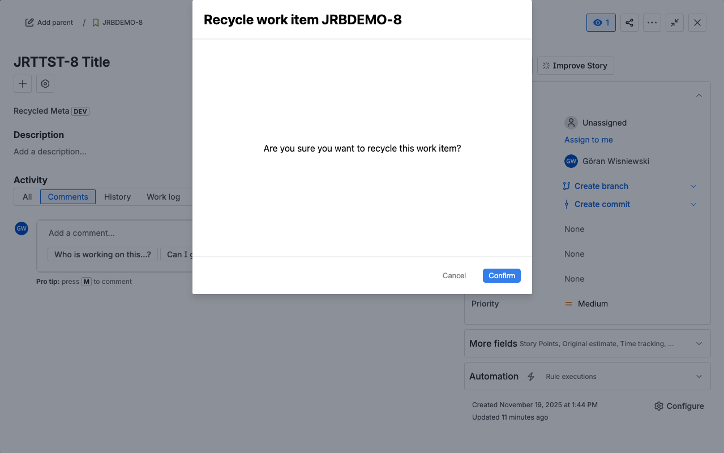This screenshot has height=453, width=724.
Task: Switch to the History tab
Action: pos(117,197)
